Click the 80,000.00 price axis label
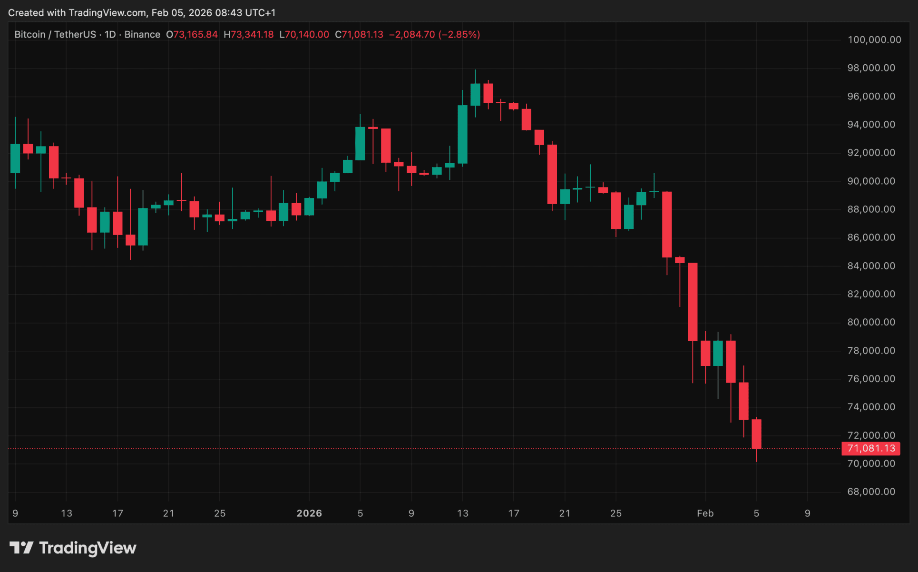The image size is (918, 572). (x=871, y=322)
